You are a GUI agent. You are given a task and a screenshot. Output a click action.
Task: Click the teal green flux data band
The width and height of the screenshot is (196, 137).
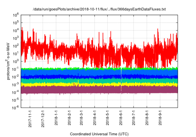[99, 81]
